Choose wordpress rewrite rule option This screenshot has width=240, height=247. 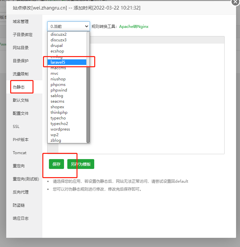[60, 129]
